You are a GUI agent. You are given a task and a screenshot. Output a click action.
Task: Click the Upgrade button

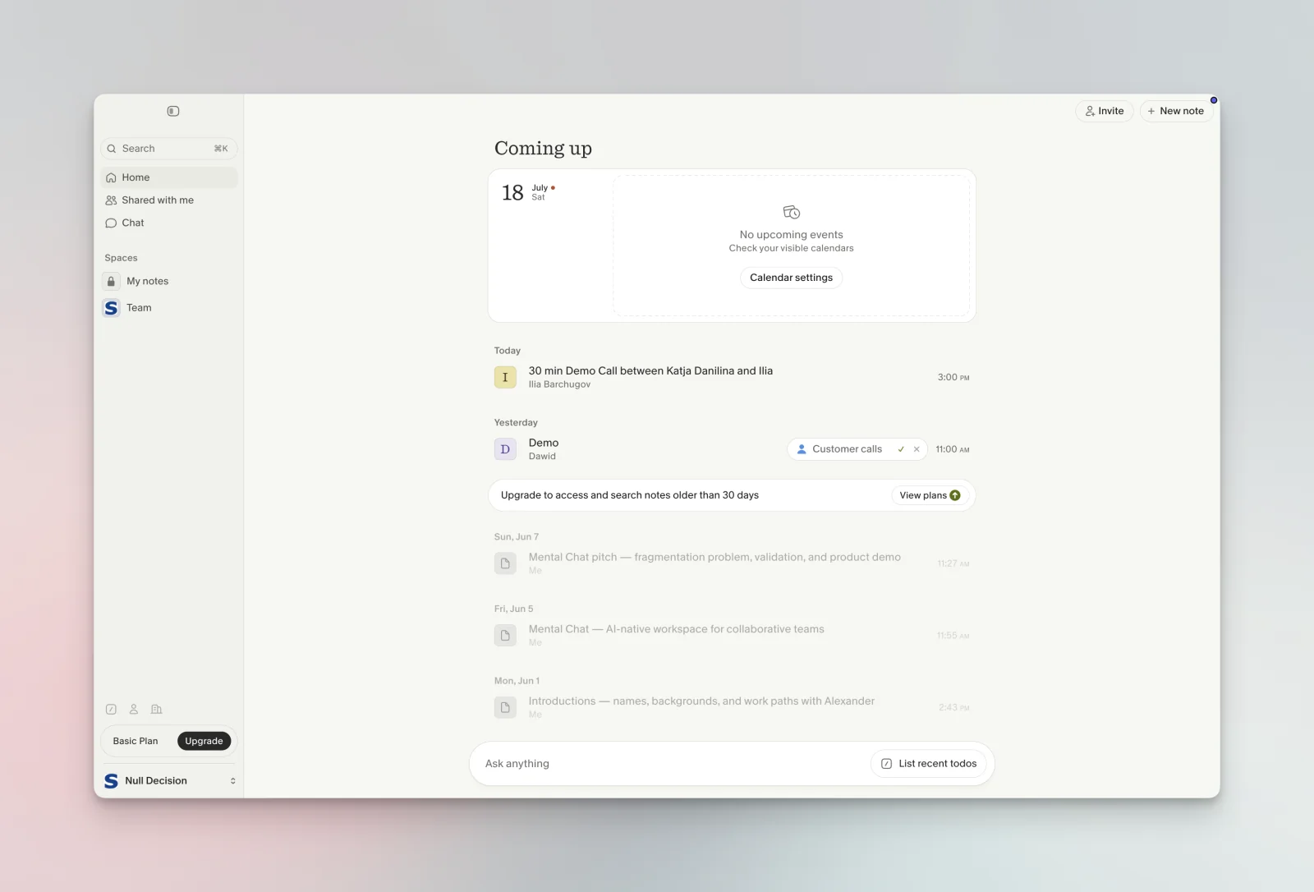[x=204, y=741]
